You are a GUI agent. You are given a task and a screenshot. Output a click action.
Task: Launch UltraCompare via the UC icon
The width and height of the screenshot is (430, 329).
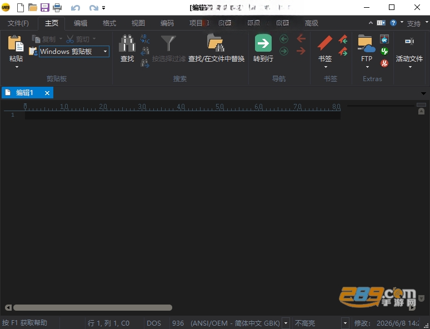[384, 39]
